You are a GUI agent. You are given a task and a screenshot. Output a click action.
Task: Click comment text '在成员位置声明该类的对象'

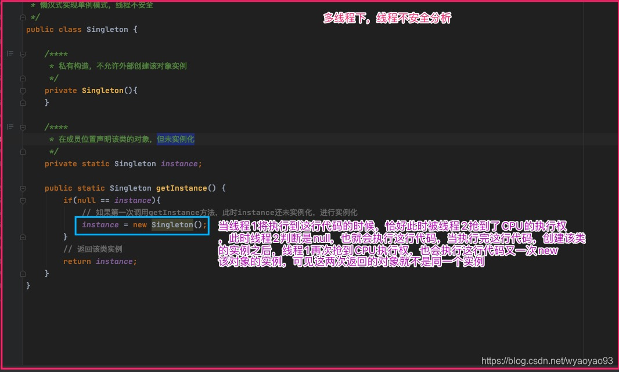click(x=103, y=139)
